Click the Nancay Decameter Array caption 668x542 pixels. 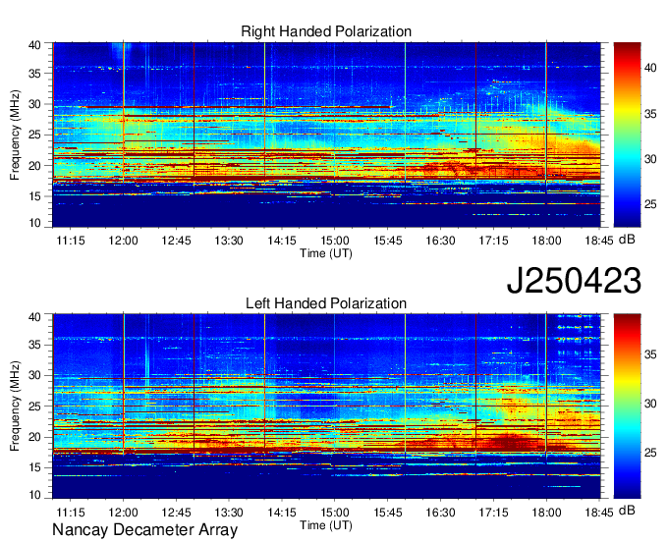(144, 529)
